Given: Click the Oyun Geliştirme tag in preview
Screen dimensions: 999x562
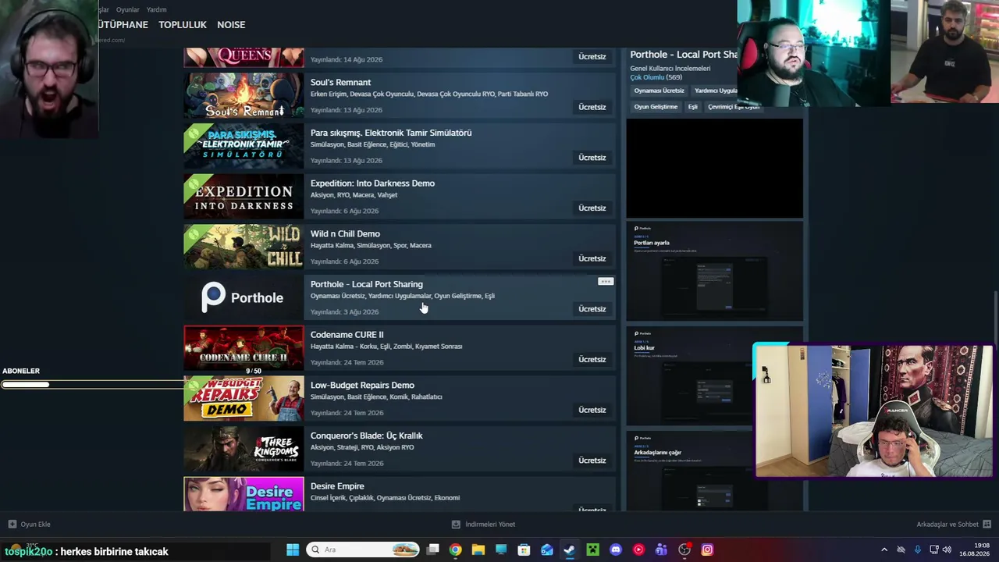Looking at the screenshot, I should [656, 107].
